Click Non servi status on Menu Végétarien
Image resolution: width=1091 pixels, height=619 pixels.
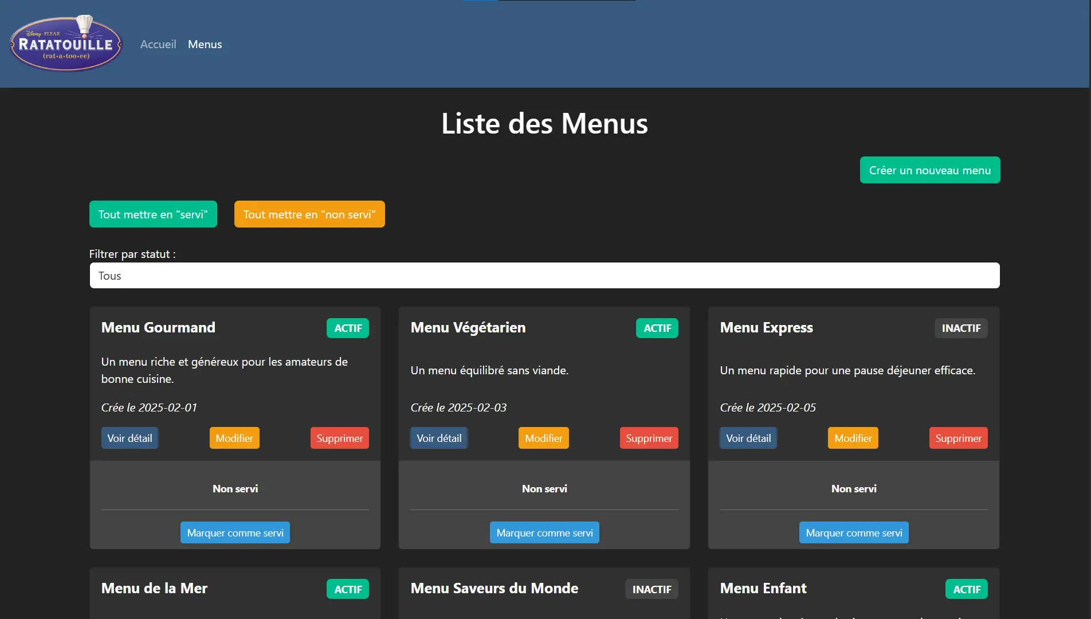click(x=544, y=488)
